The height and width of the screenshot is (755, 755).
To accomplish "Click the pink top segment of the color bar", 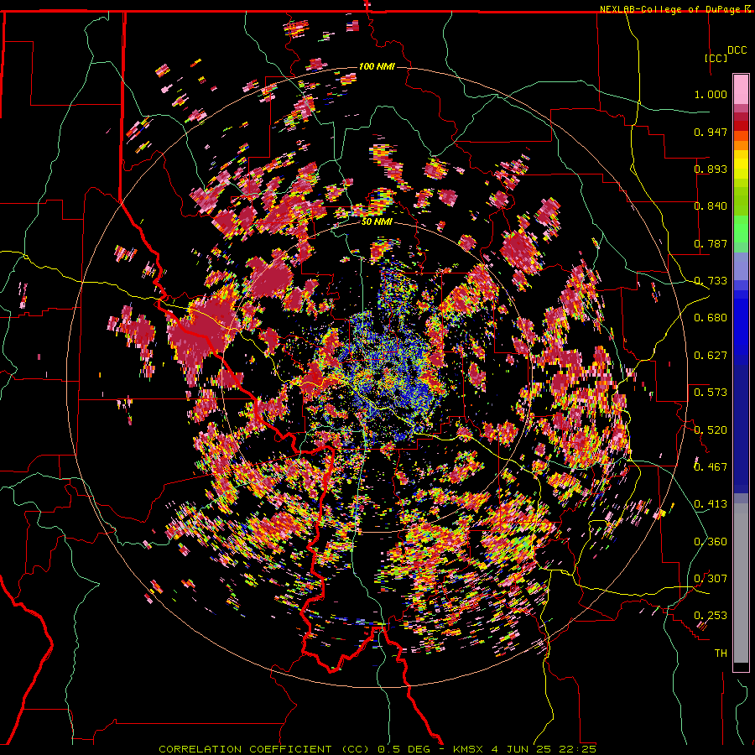I will click(741, 89).
